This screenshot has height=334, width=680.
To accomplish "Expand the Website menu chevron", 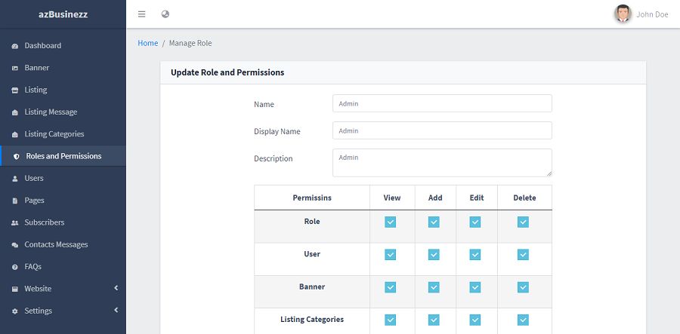I will pyautogui.click(x=116, y=288).
